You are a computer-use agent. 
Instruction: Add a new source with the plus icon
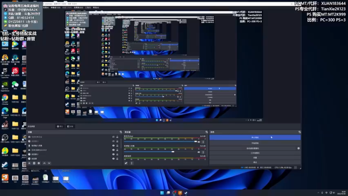[x=29, y=163]
